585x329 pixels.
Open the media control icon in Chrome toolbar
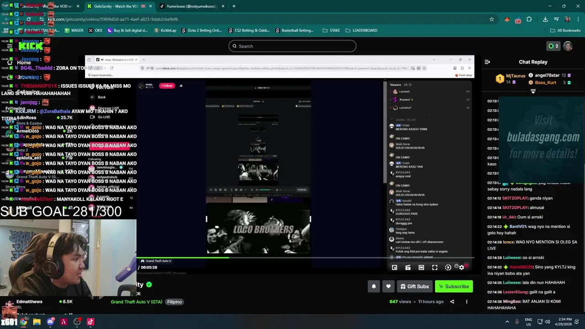[x=556, y=19]
